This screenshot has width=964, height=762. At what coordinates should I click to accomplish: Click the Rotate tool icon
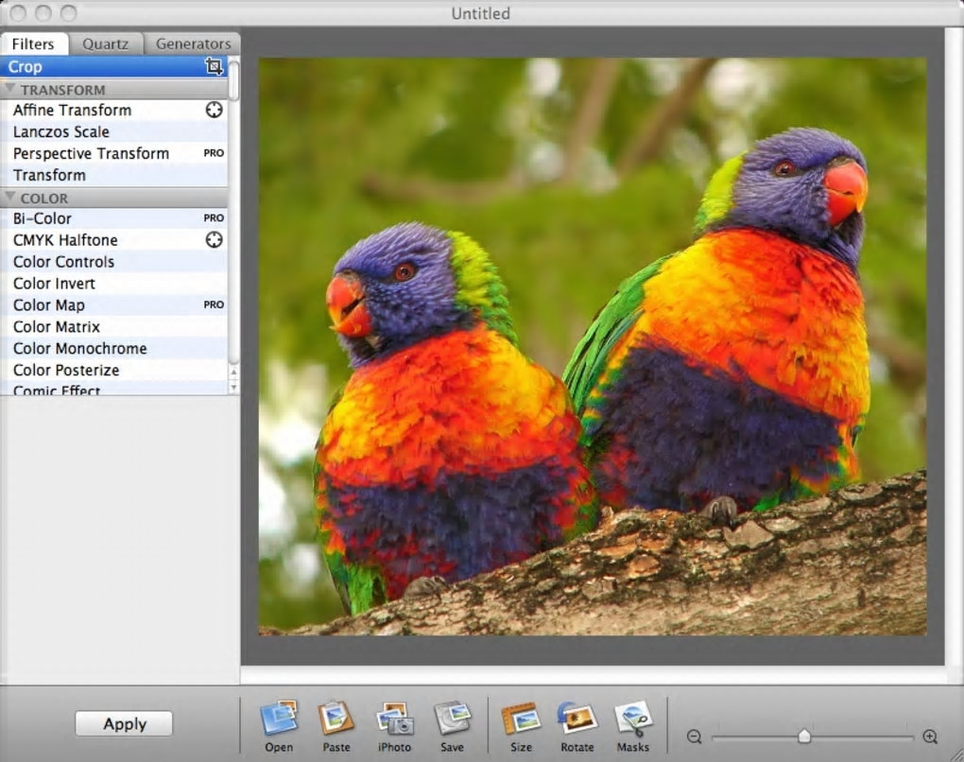pyautogui.click(x=577, y=719)
